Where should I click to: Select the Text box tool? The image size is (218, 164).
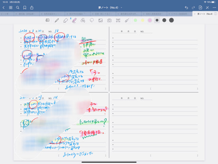pos(118,20)
